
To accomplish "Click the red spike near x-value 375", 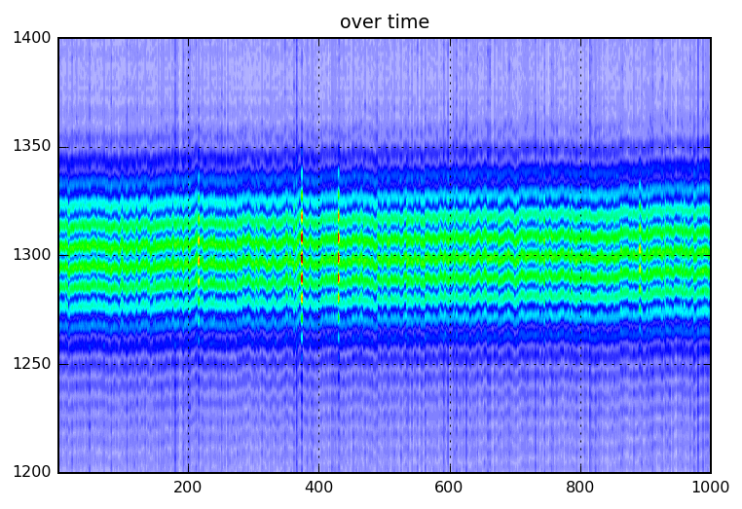I will pos(302,258).
